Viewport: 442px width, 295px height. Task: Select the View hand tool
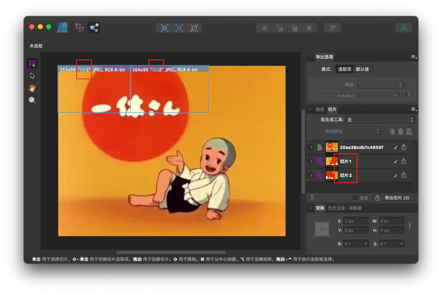click(32, 88)
